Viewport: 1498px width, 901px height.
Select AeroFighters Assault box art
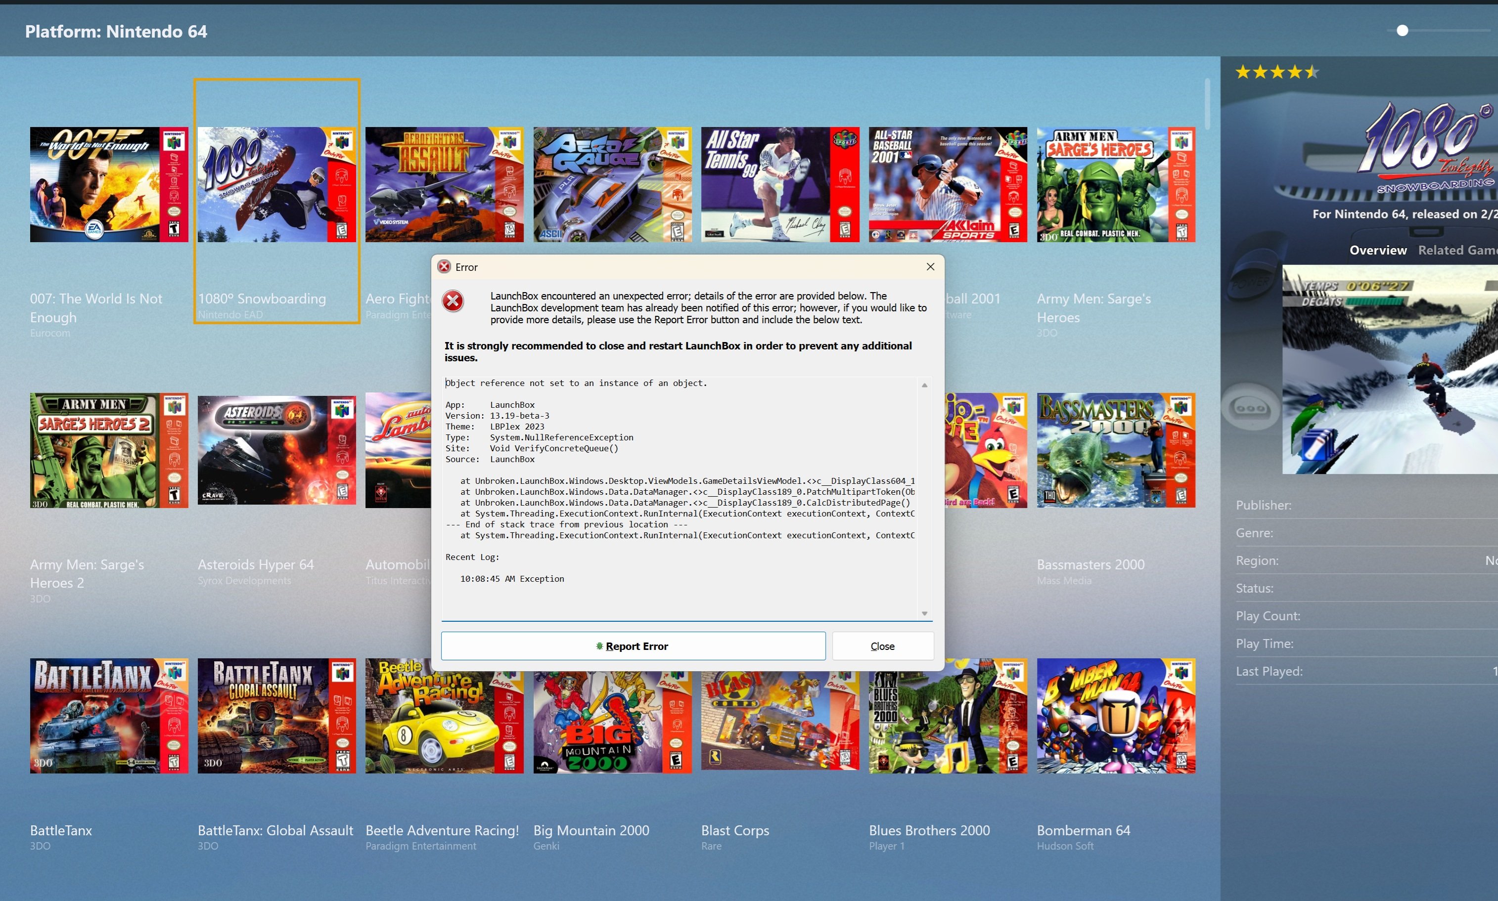click(445, 184)
